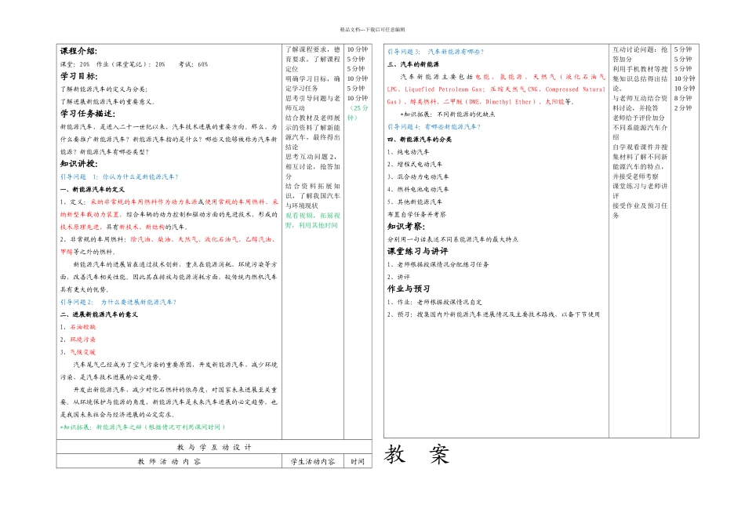Select section heading 二、进展新能源汽车的意义
This screenshot has height=527, width=745.
tap(99, 314)
